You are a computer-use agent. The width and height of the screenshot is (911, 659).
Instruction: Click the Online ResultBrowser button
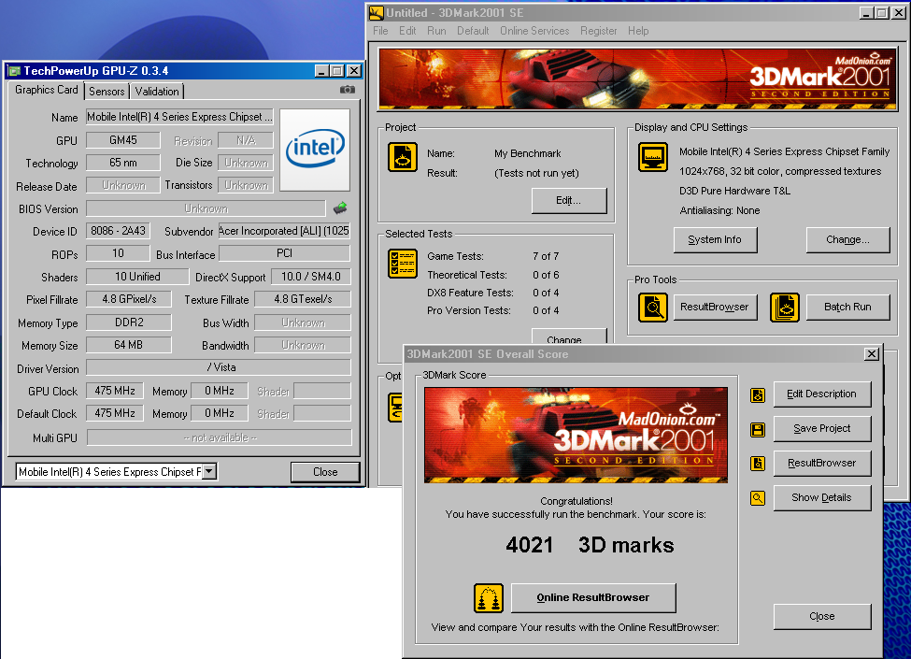click(x=593, y=598)
